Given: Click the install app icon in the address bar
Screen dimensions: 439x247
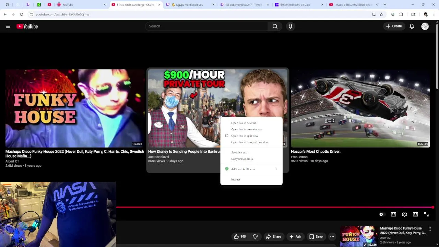Looking at the screenshot, I should tap(374, 14).
